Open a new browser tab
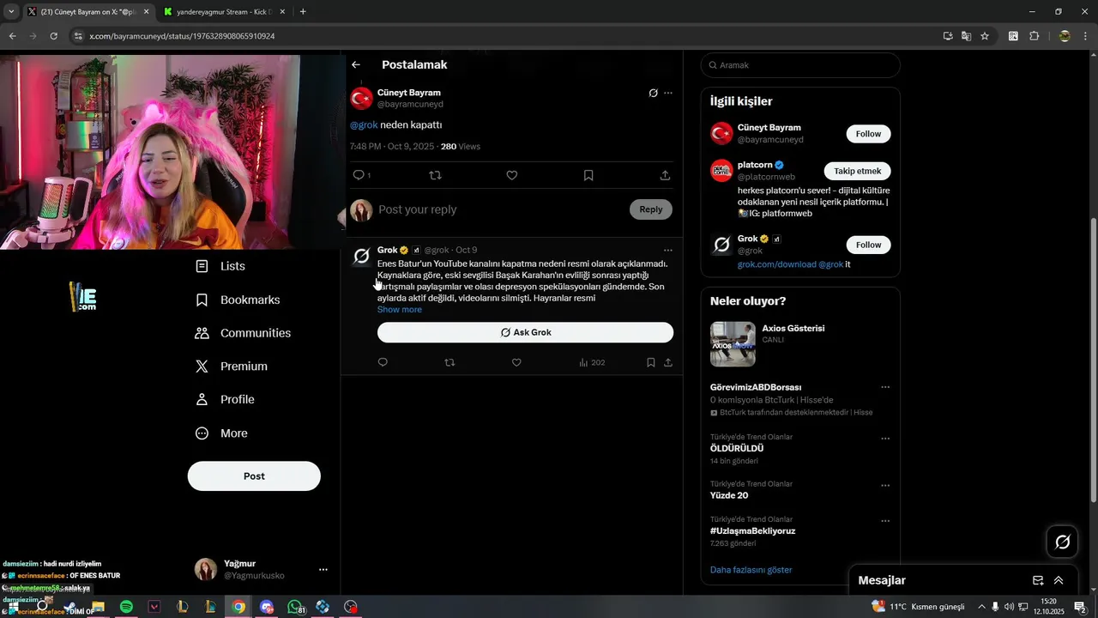The height and width of the screenshot is (618, 1098). [303, 12]
